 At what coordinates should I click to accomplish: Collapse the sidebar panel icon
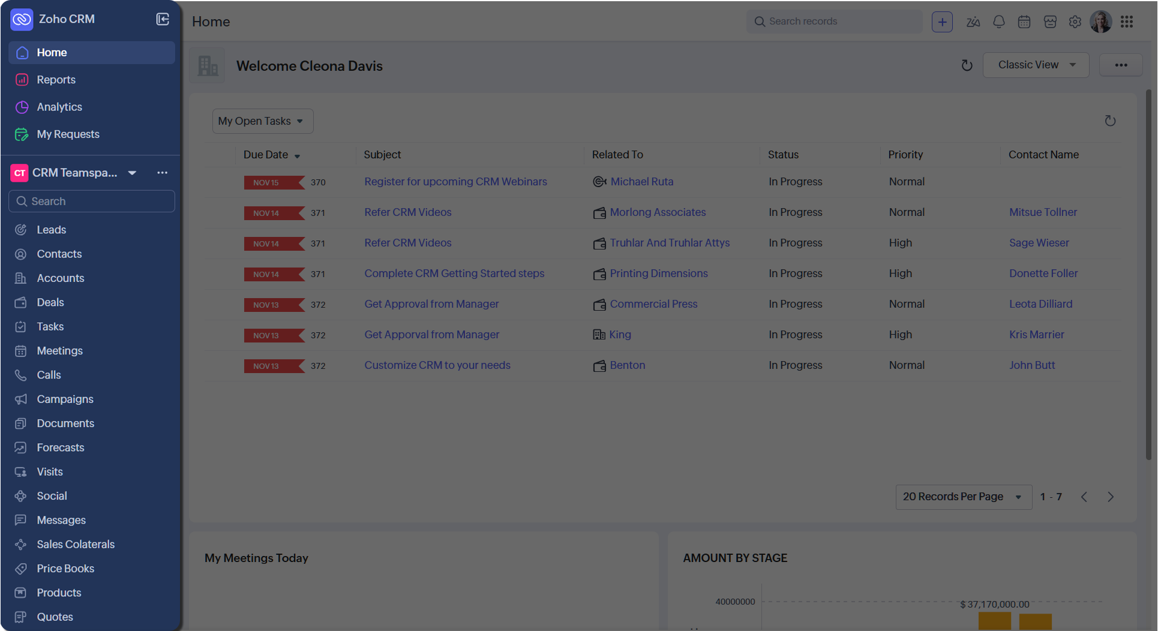coord(163,19)
